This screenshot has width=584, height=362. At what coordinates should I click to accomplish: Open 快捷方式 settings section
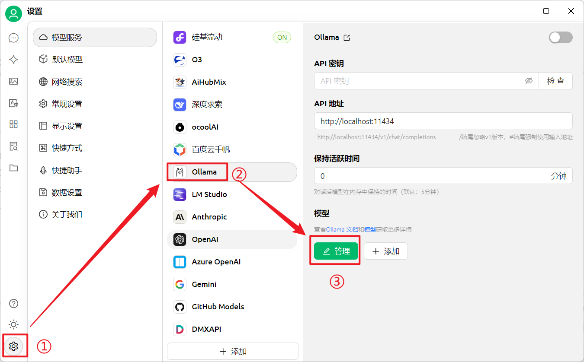[95, 148]
